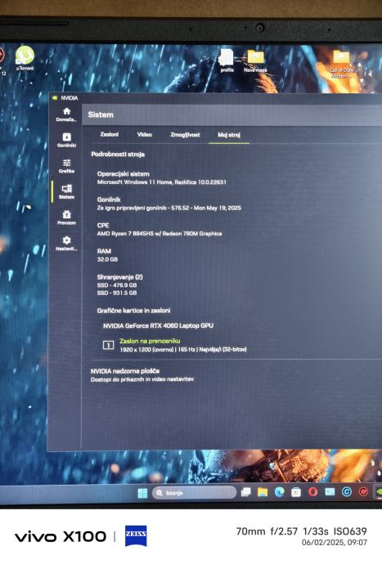
Task: Open the Gonilniki drivers sidebar icon
Action: [x=66, y=141]
